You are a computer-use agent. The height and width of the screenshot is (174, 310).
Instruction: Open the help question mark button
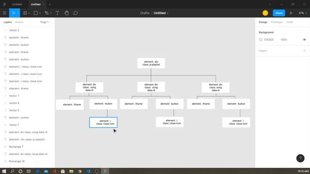[300, 158]
